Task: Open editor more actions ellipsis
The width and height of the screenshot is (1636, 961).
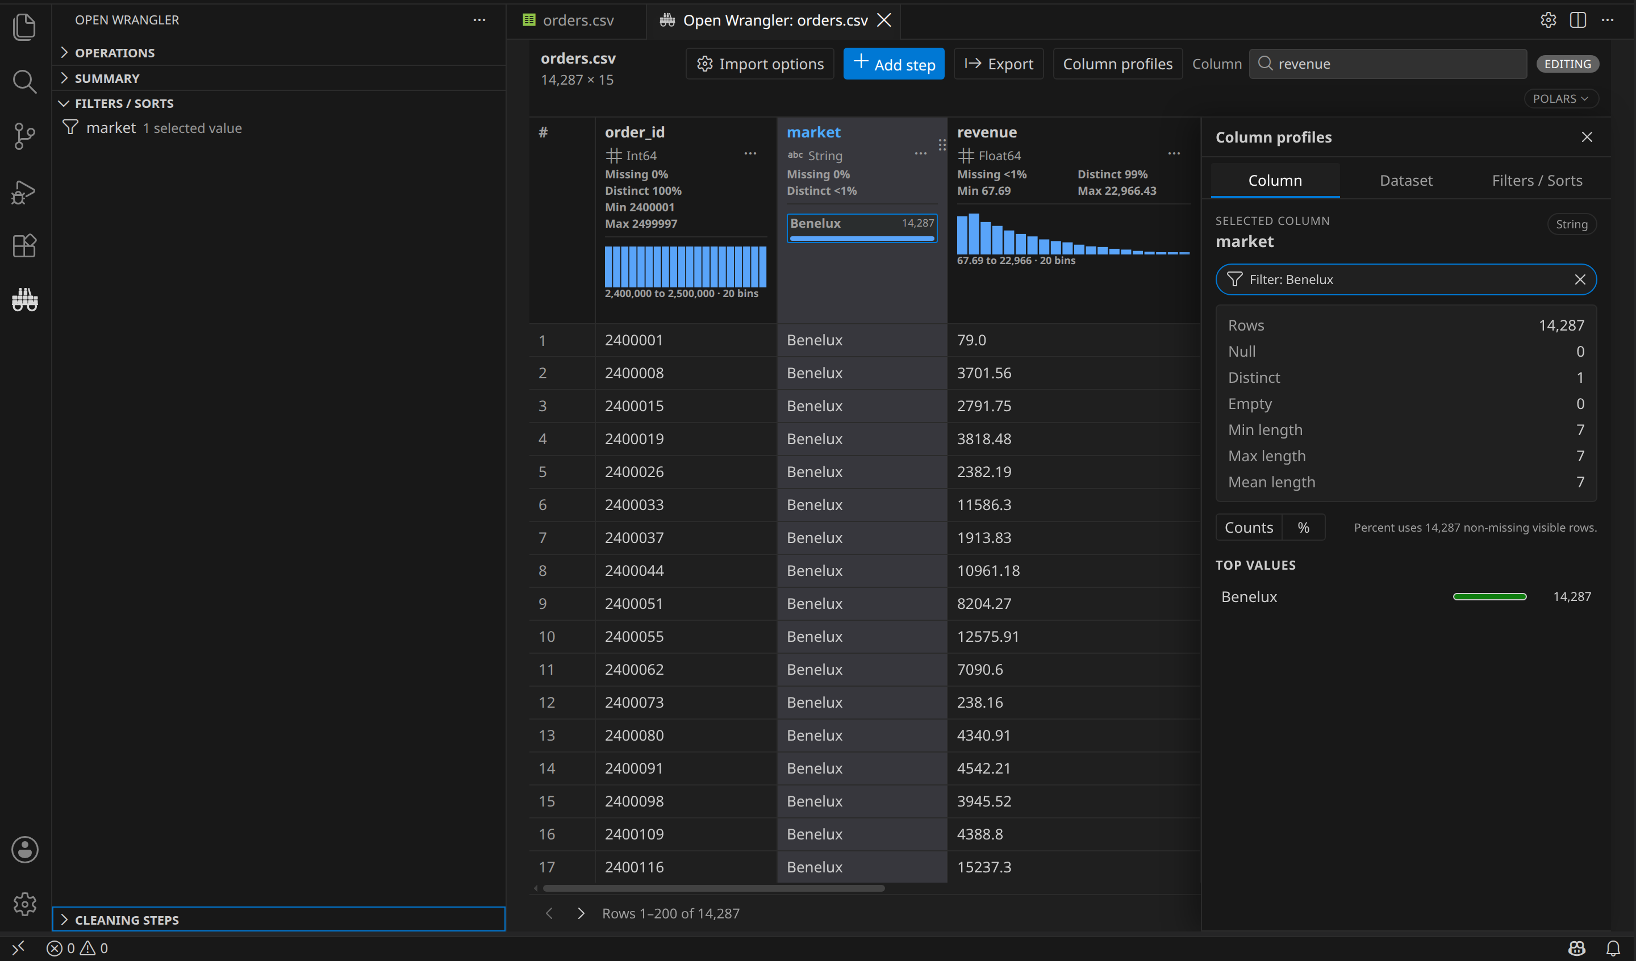Action: point(1608,20)
